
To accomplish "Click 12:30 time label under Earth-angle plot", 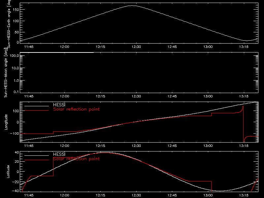I will click(136, 47).
